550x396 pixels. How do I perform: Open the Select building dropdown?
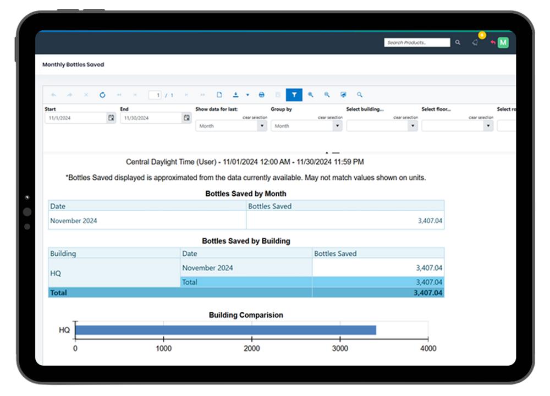click(411, 126)
